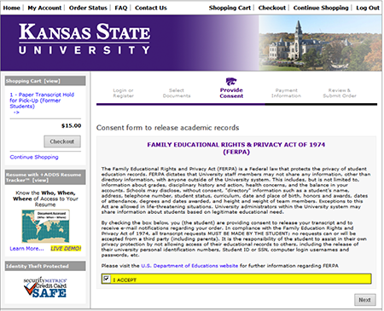Select the Login or Register step

pos(123,93)
